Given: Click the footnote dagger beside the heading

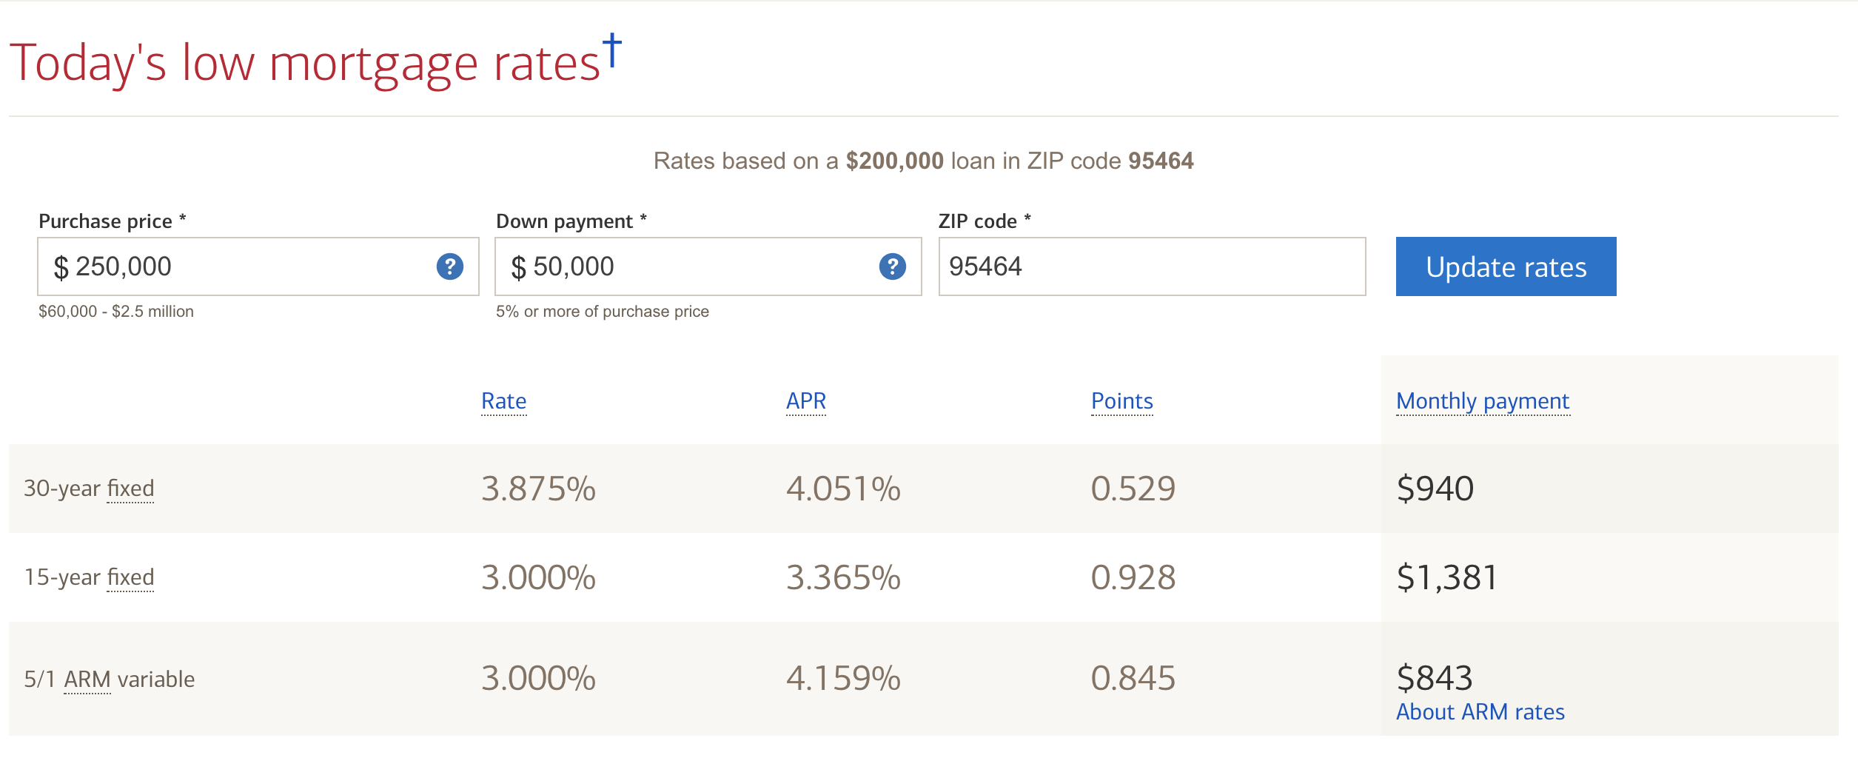Looking at the screenshot, I should pos(612,50).
